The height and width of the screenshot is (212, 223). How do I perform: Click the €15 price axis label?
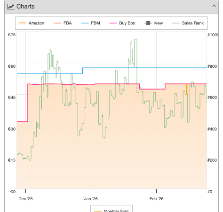12,160
